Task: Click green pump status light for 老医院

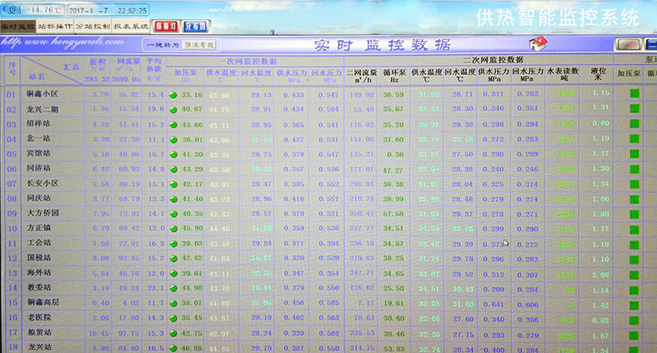Action: click(174, 317)
